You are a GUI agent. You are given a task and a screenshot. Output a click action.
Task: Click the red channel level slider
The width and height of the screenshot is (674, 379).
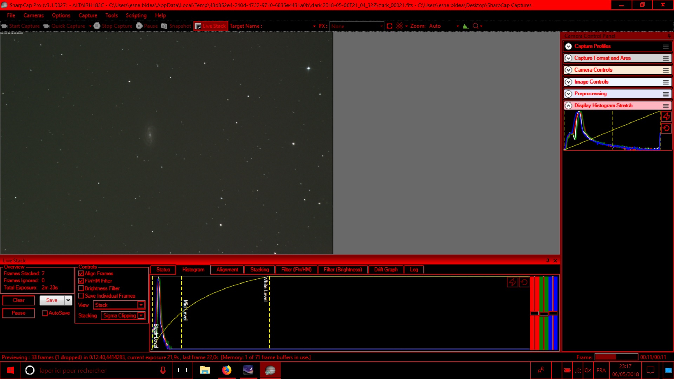tap(534, 313)
